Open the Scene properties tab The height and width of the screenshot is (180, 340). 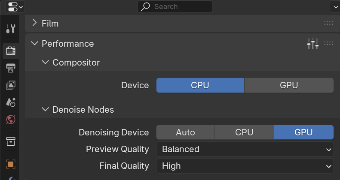click(11, 102)
